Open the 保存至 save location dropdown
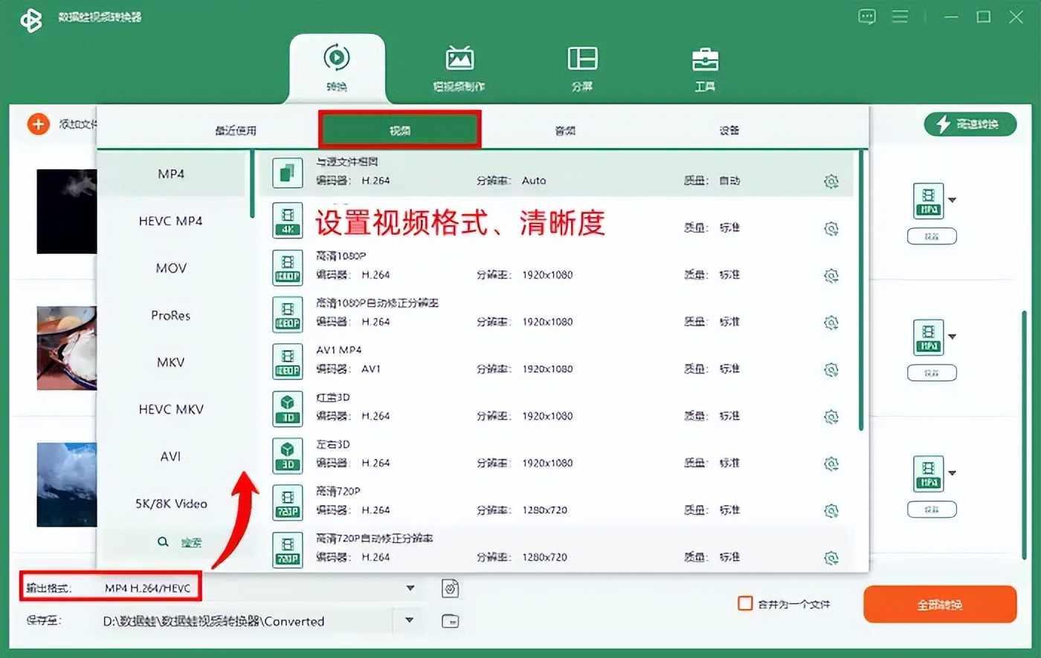 point(410,621)
